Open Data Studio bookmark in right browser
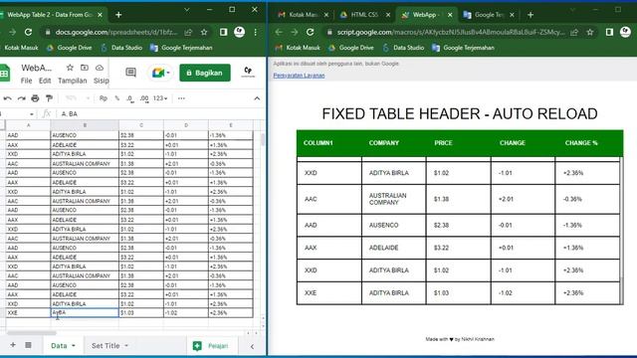The height and width of the screenshot is (358, 637). 403,48
